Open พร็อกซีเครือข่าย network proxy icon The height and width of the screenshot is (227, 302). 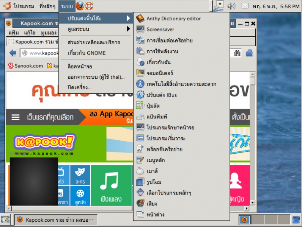140,149
